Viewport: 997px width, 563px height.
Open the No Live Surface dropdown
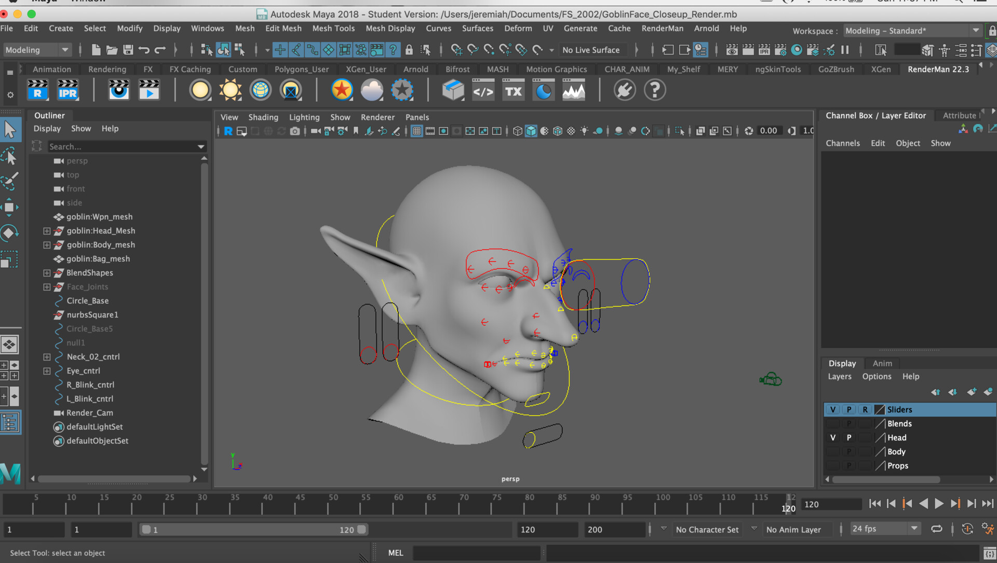pyautogui.click(x=593, y=49)
